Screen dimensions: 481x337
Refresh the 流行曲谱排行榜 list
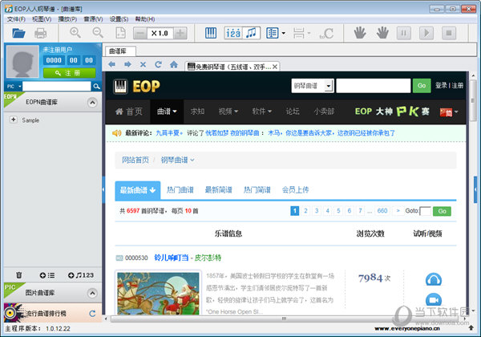click(x=92, y=314)
